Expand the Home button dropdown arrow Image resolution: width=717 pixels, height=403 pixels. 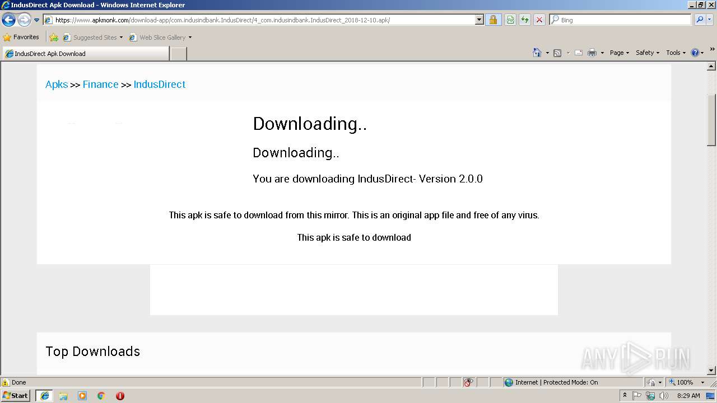[547, 53]
